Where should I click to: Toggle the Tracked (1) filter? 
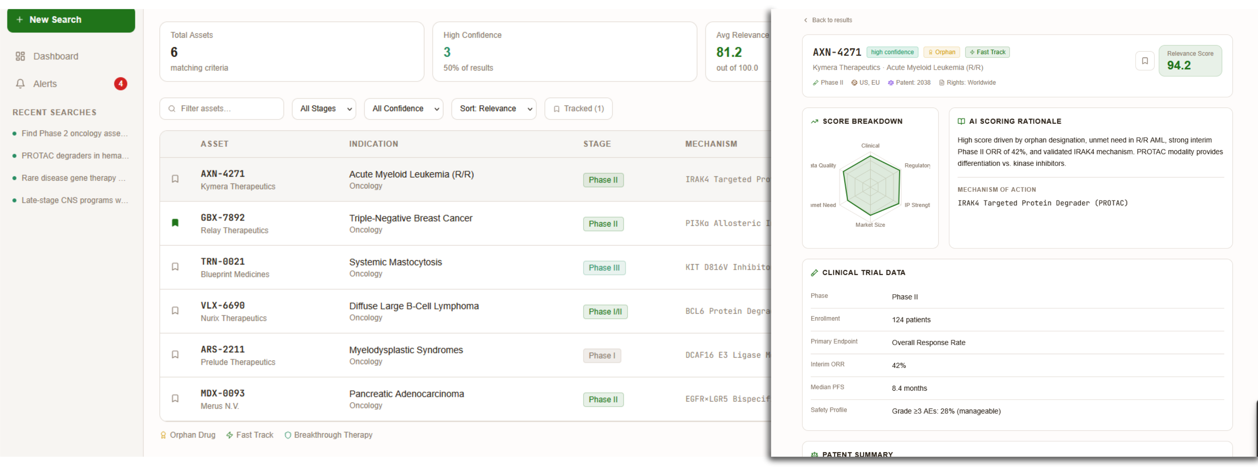(578, 109)
